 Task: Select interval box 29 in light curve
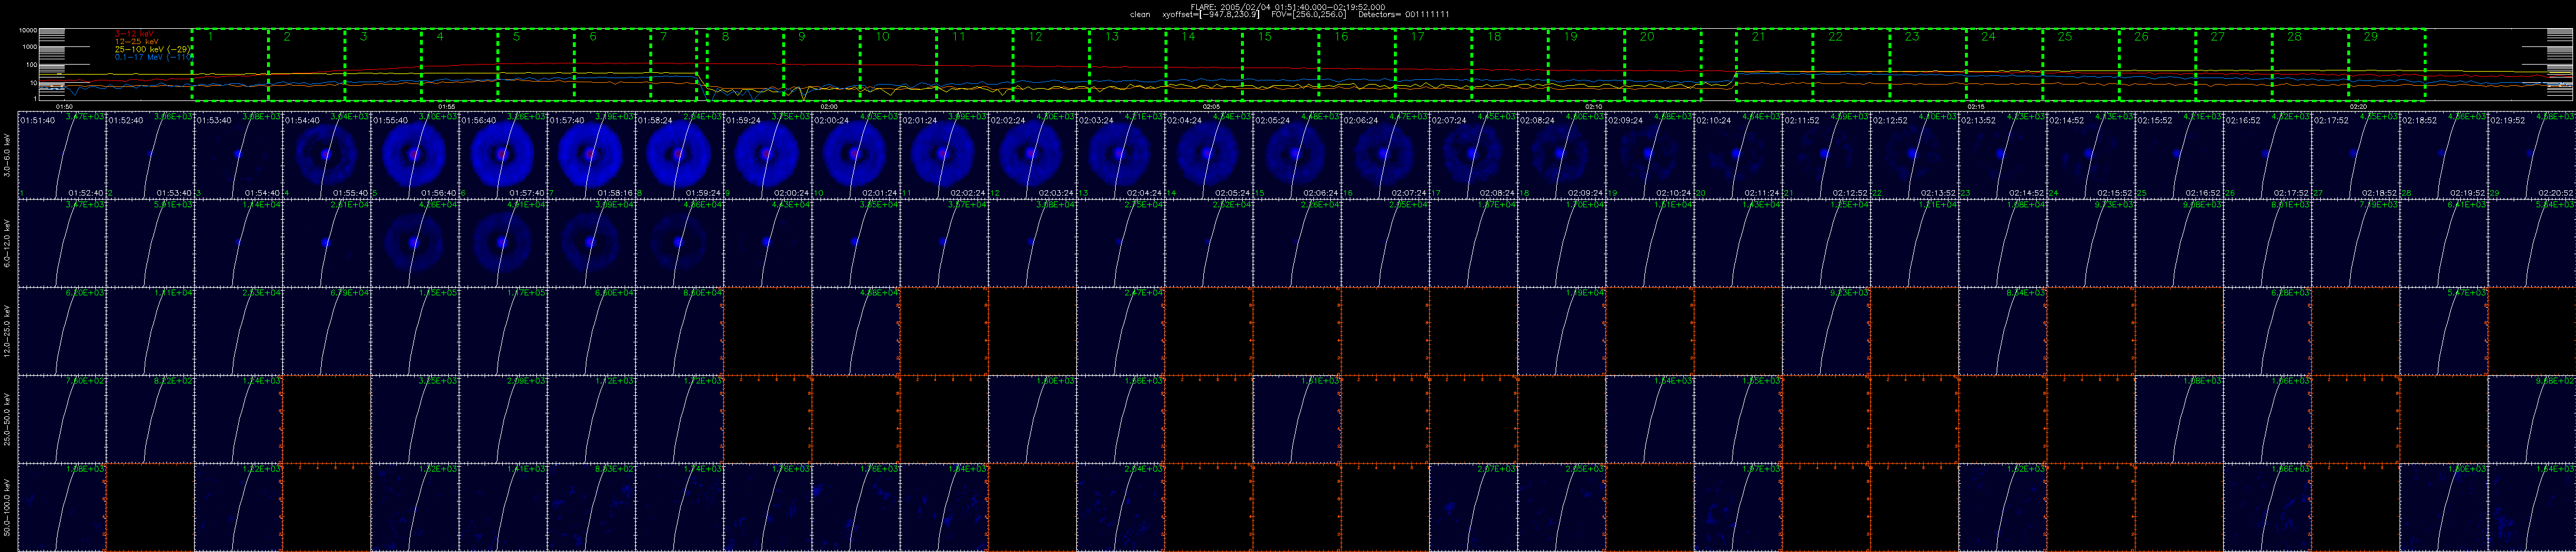pyautogui.click(x=2386, y=65)
